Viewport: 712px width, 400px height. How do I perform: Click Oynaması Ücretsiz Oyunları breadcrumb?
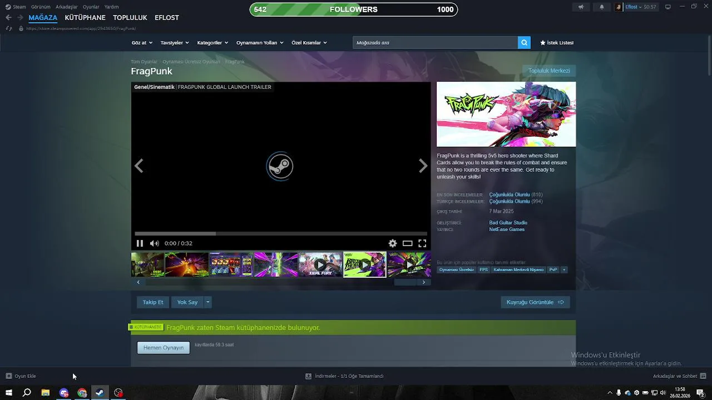[191, 62]
